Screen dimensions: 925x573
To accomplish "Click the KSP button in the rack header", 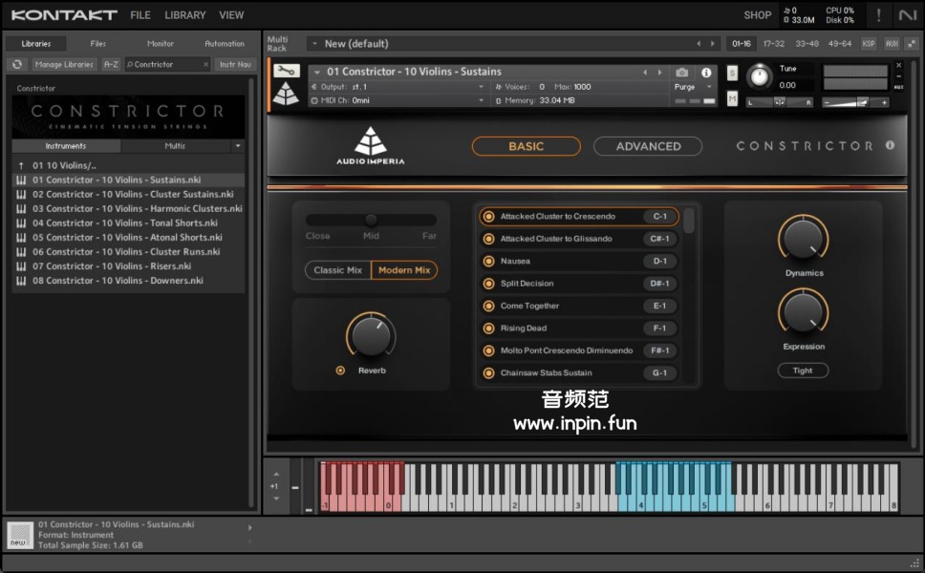I will [868, 44].
